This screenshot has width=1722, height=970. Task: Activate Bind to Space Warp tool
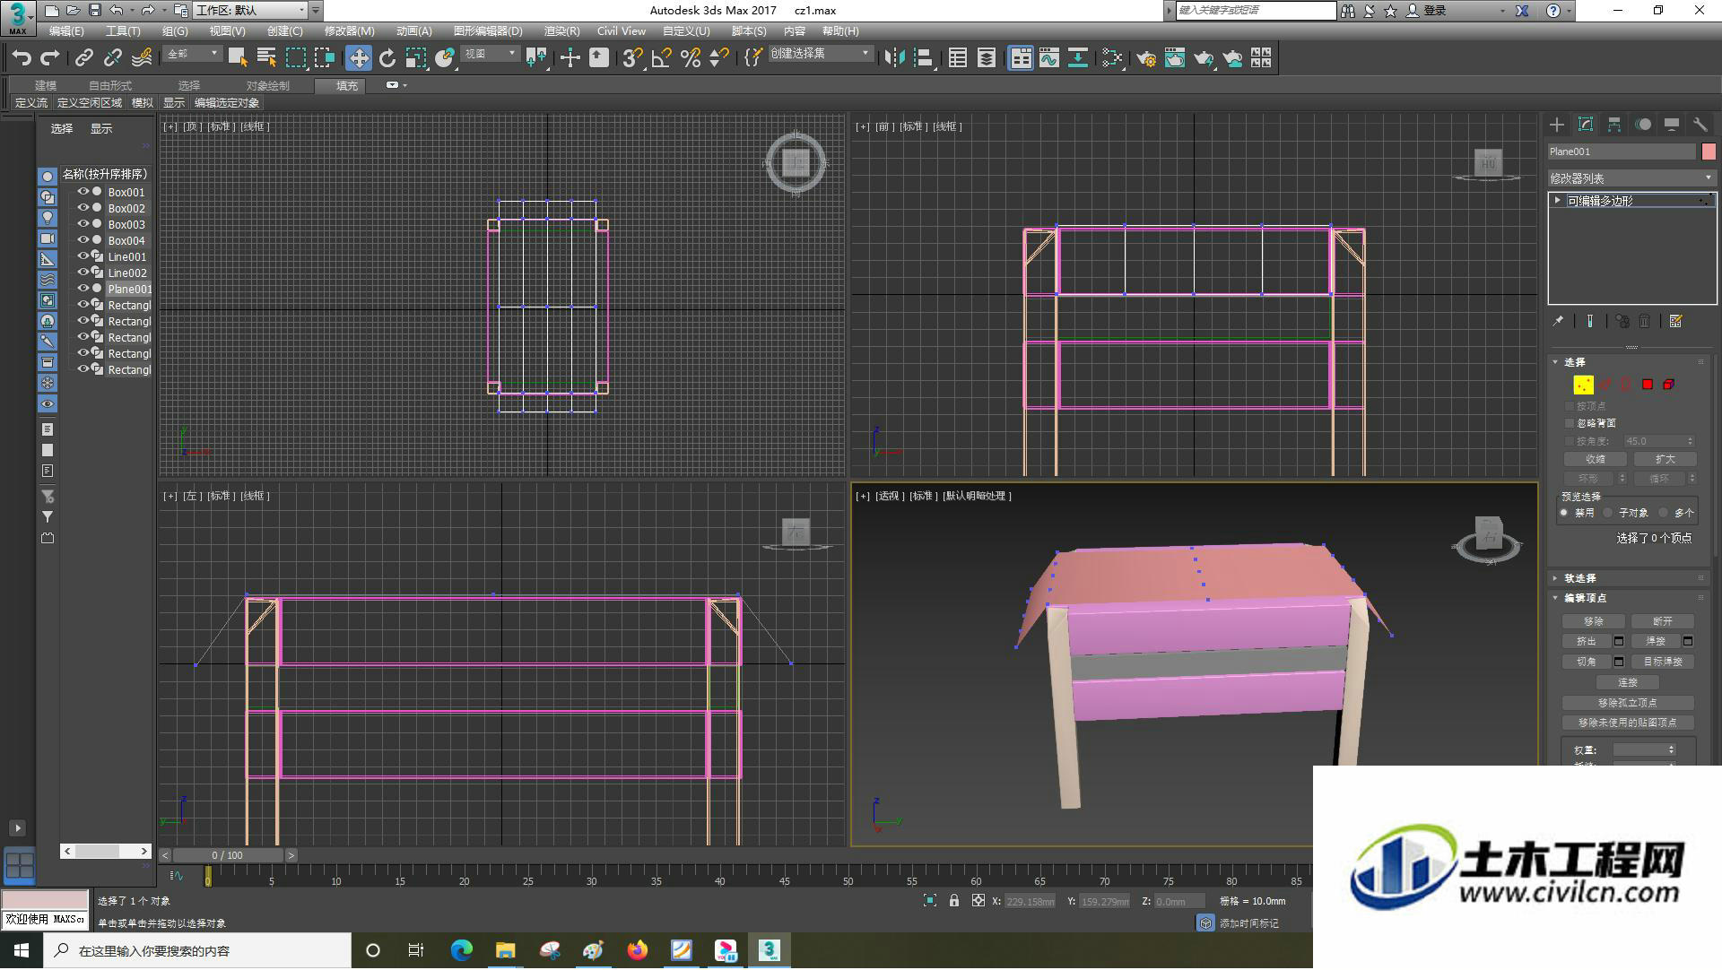coord(142,58)
